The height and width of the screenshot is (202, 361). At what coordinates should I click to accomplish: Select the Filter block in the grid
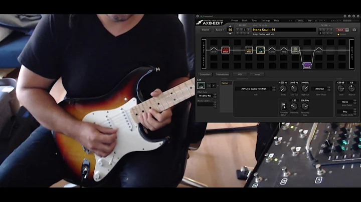click(319, 50)
